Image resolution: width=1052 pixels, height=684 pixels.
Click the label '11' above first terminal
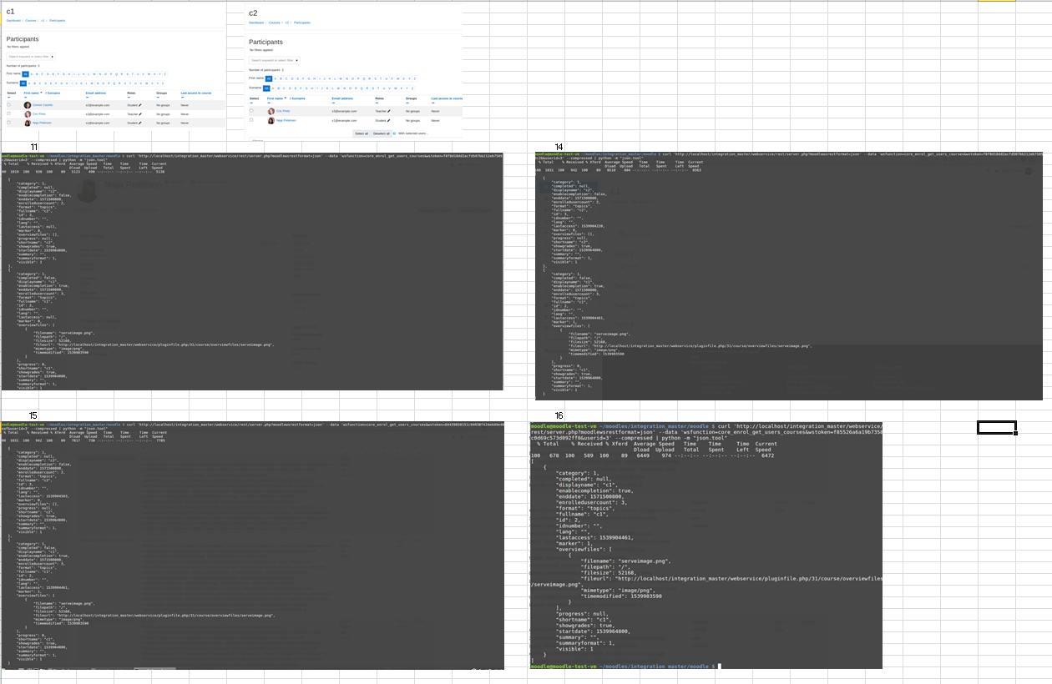34,147
